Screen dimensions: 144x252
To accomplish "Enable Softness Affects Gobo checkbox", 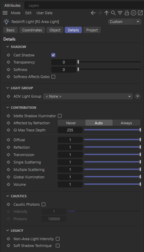I will point(53,77).
